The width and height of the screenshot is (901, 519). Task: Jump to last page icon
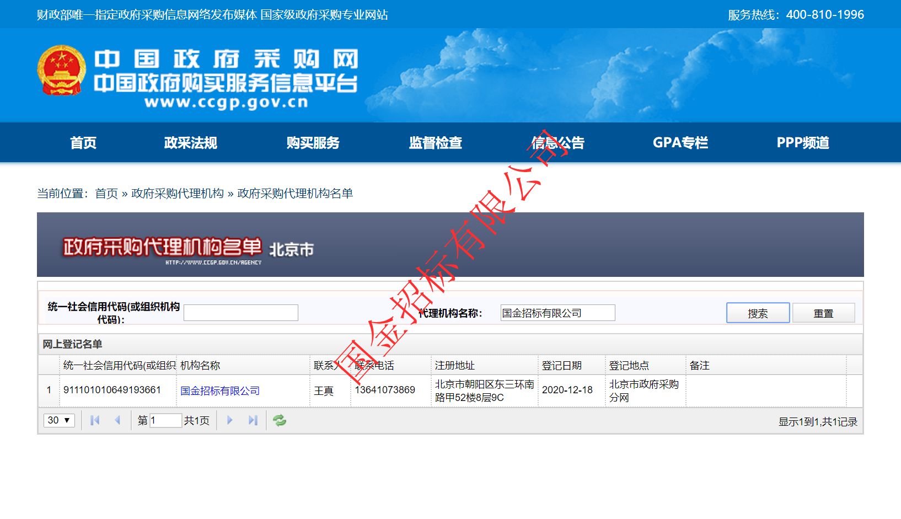point(253,420)
